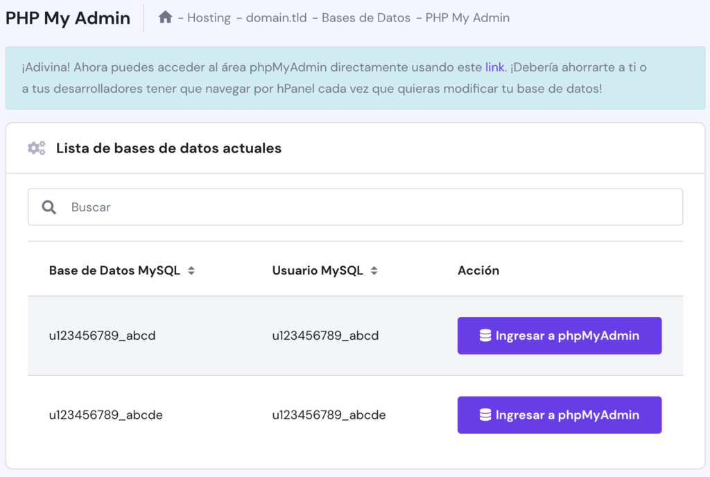Sort by the Base de Datos MySQL column arrows
Image resolution: width=710 pixels, height=477 pixels.
pyautogui.click(x=191, y=270)
